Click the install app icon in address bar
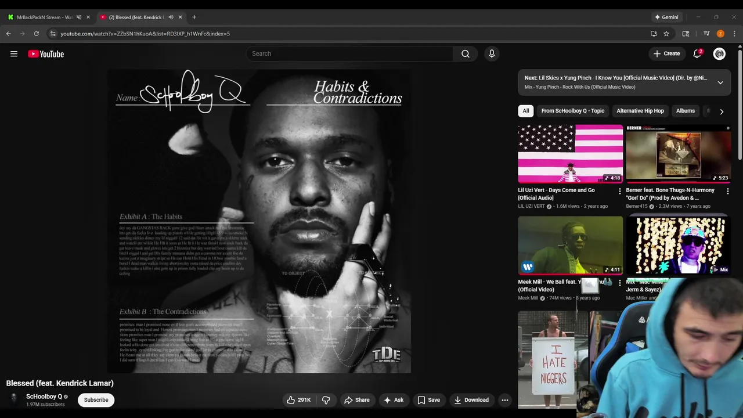This screenshot has width=743, height=418. tap(654, 34)
